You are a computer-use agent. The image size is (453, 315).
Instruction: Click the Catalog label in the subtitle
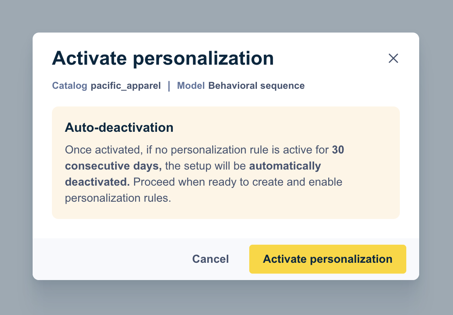[x=69, y=86]
